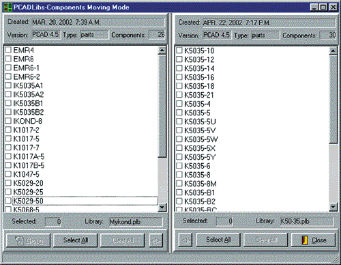The height and width of the screenshot is (265, 341).
Task: Toggle the K1017-7 checkbox
Action: [x=8, y=148]
